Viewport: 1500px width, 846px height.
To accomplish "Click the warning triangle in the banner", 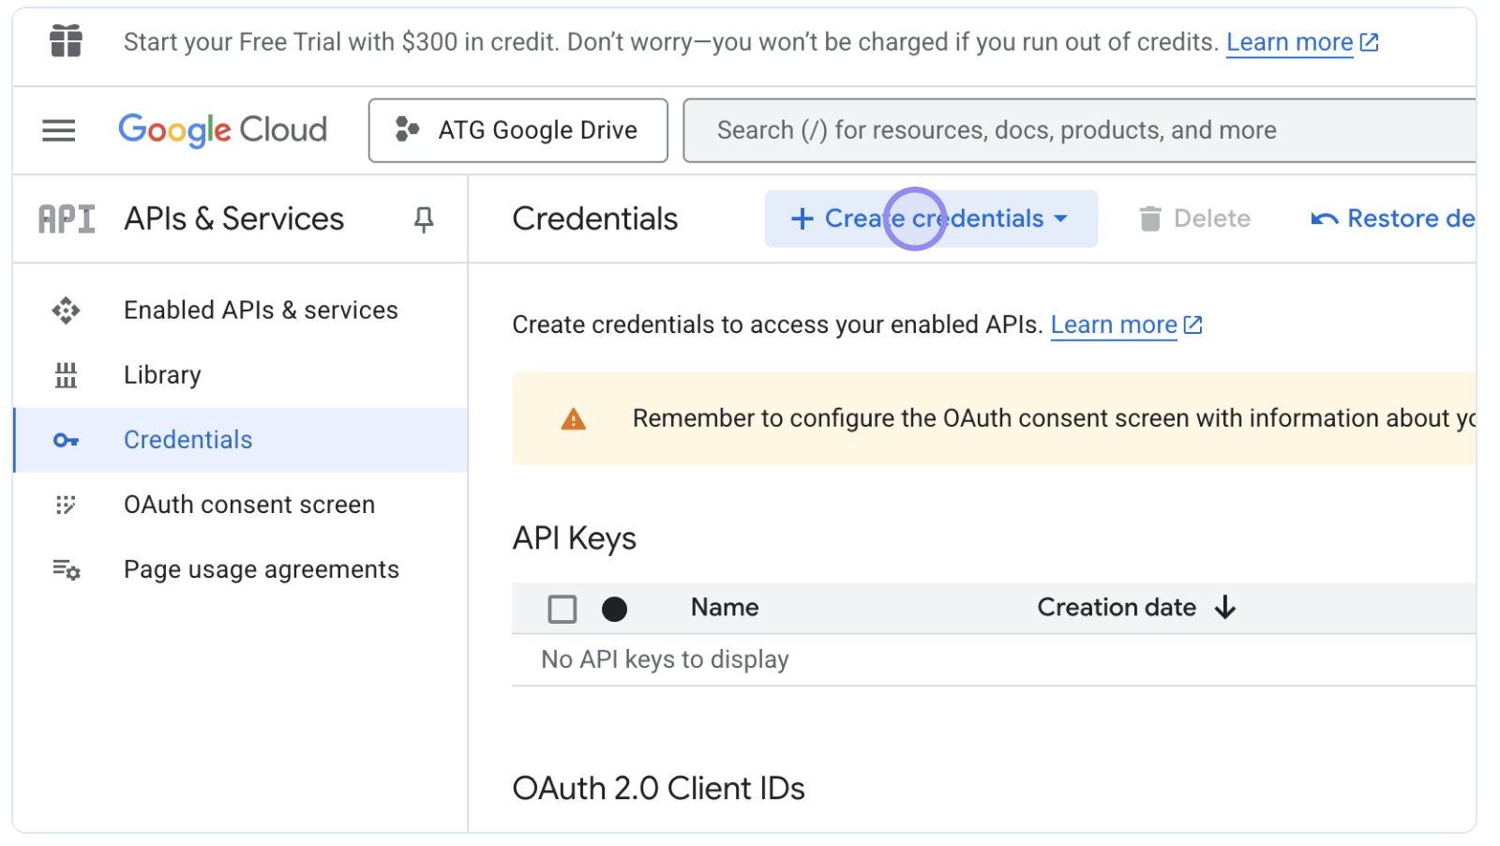I will pyautogui.click(x=574, y=418).
